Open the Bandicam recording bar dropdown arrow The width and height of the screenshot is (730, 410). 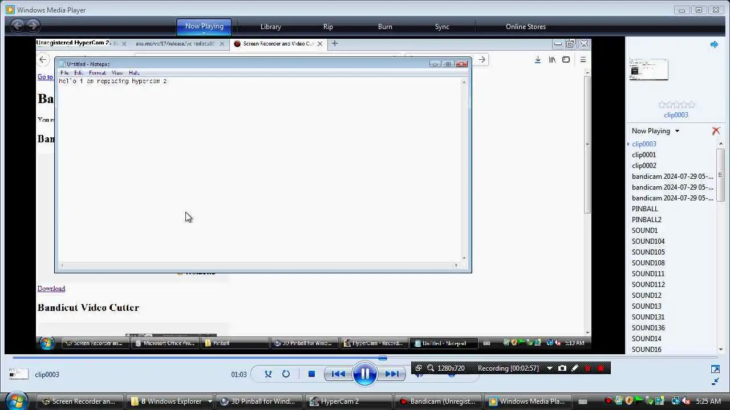point(550,368)
